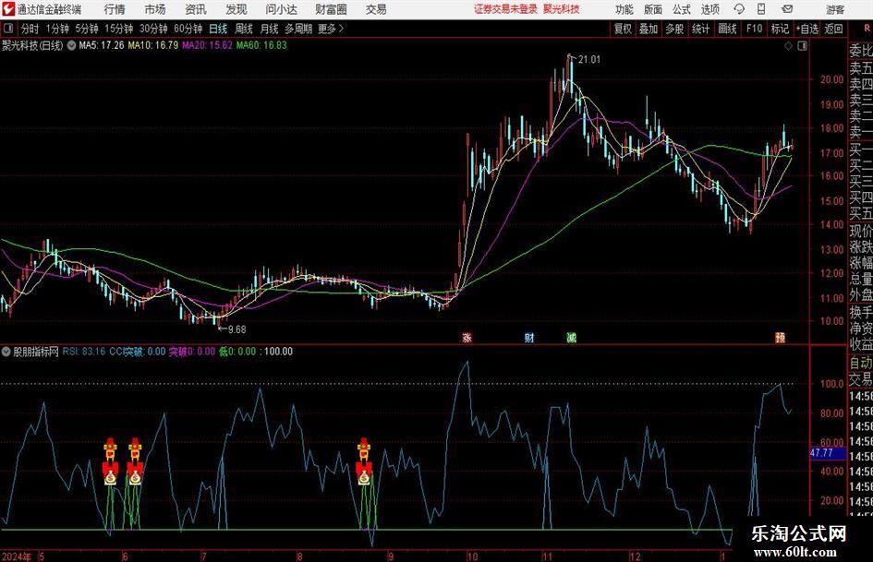
Task: Click the 复权 toolbar button
Action: click(x=623, y=29)
